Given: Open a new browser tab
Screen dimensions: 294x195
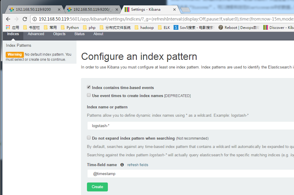Looking at the screenshot, I should point(186,10).
